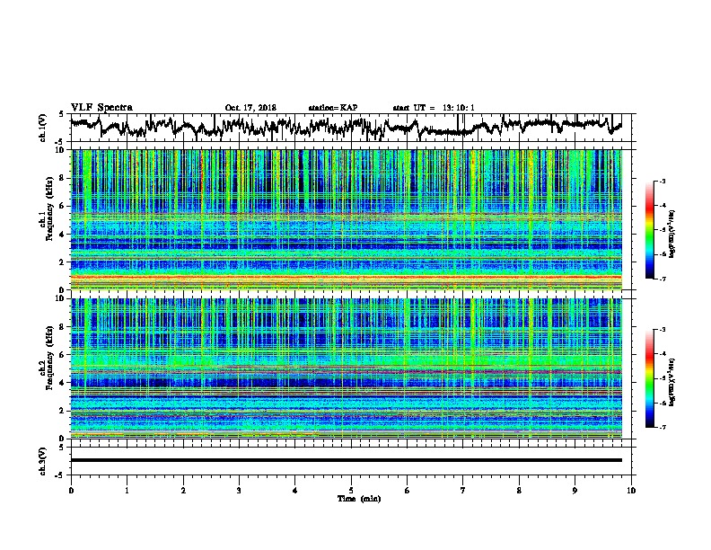This screenshot has width=711, height=550.
Task: Click the "Time (min)" x-axis label
Action: [359, 499]
